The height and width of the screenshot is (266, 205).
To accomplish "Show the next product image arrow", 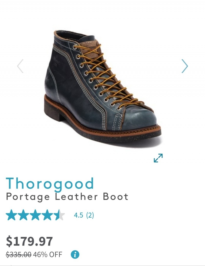I will (x=185, y=66).
